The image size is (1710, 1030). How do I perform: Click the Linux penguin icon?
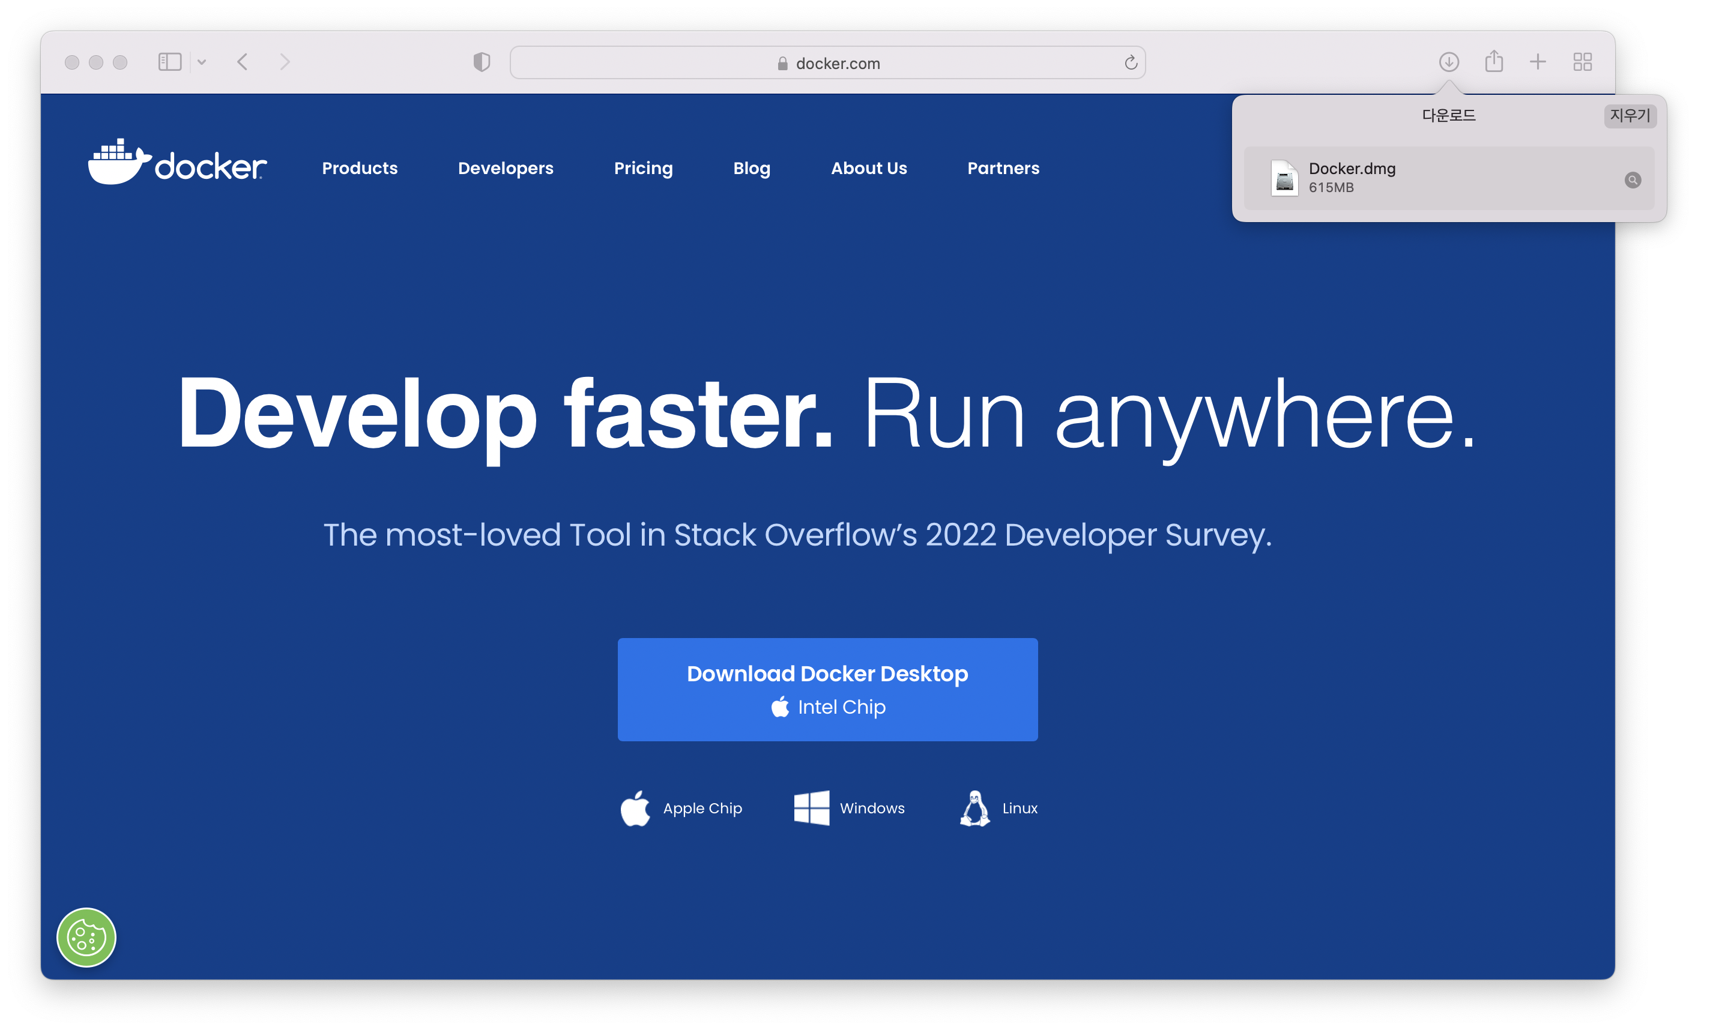click(x=974, y=808)
